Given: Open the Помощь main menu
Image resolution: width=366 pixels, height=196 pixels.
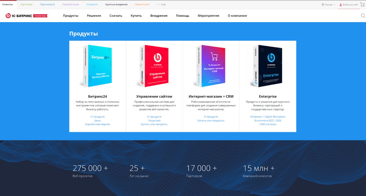Looking at the screenshot, I should pyautogui.click(x=182, y=16).
